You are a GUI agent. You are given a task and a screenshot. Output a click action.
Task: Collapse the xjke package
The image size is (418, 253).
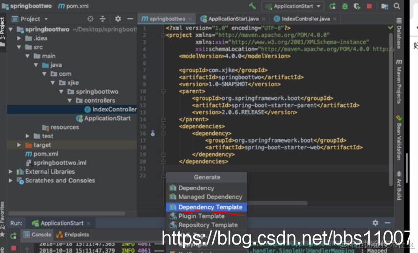(x=53, y=83)
